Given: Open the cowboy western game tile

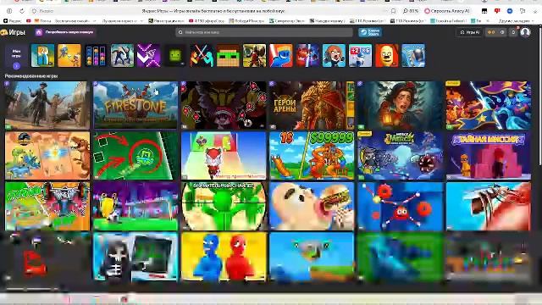Looking at the screenshot, I should [47, 105].
